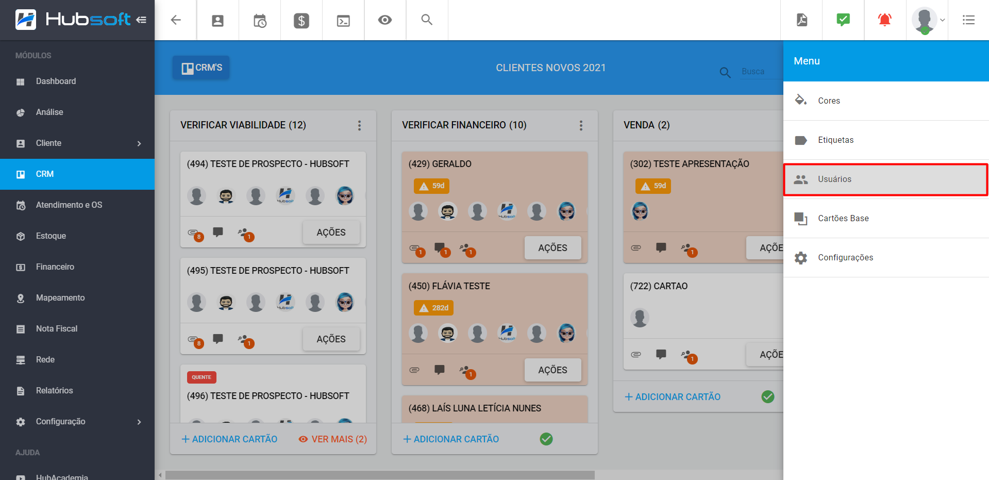This screenshot has height=480, width=989.
Task: Select Usuários in the side menu
Action: (x=885, y=179)
